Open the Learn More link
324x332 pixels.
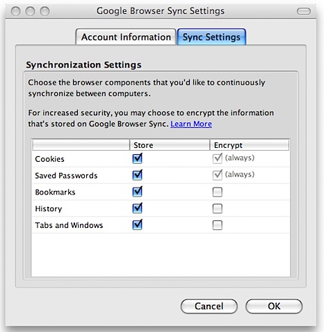(x=191, y=124)
